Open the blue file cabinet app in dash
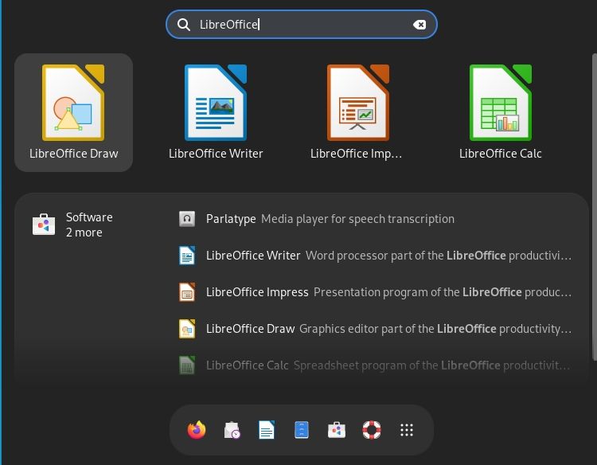The image size is (597, 465). 302,430
